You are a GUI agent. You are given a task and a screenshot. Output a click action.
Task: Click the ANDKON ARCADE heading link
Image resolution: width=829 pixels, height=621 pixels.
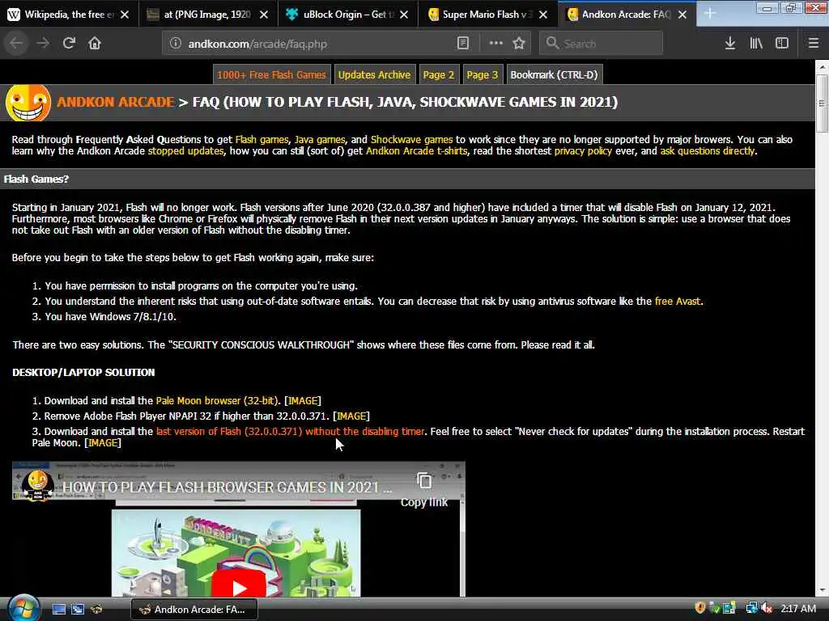pos(115,102)
